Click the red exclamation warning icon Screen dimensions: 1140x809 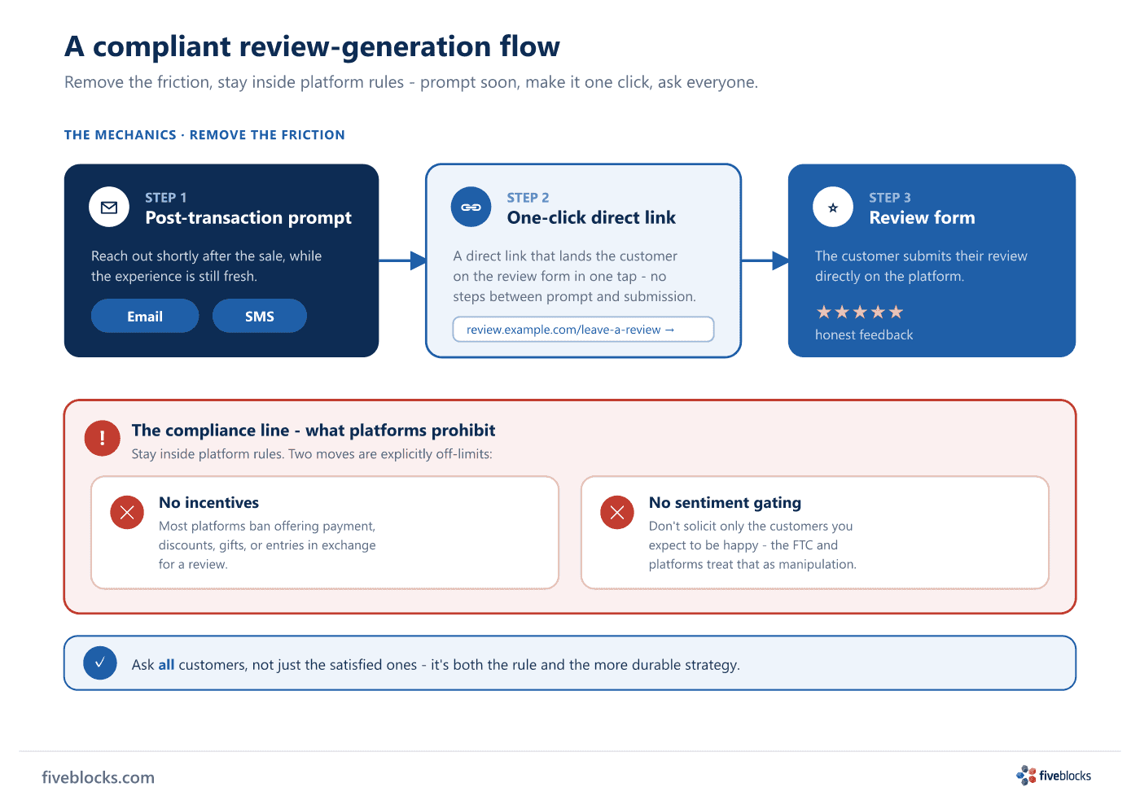click(x=103, y=438)
